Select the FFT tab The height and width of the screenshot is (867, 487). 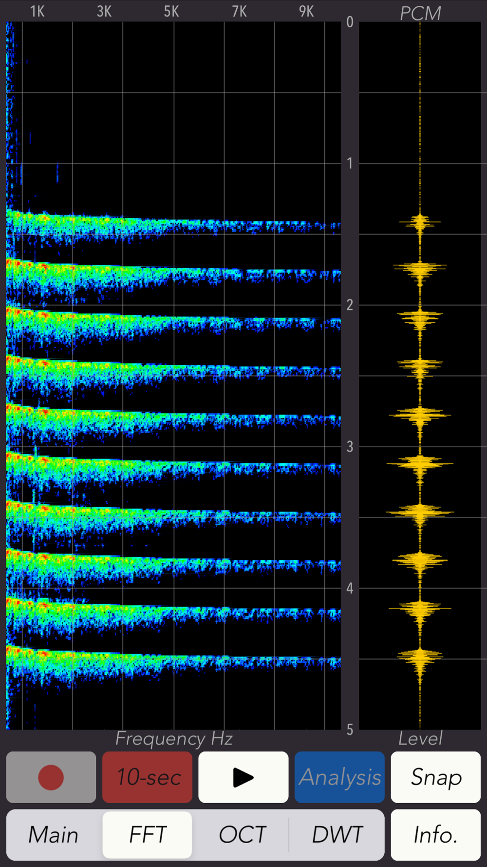147,835
